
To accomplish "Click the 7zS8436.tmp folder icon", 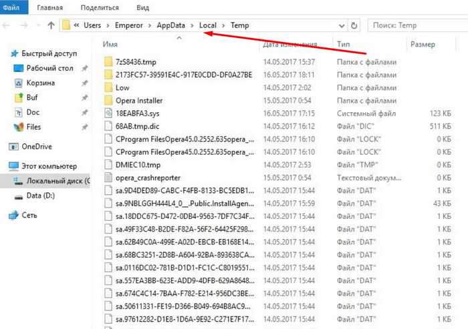I will click(x=108, y=62).
